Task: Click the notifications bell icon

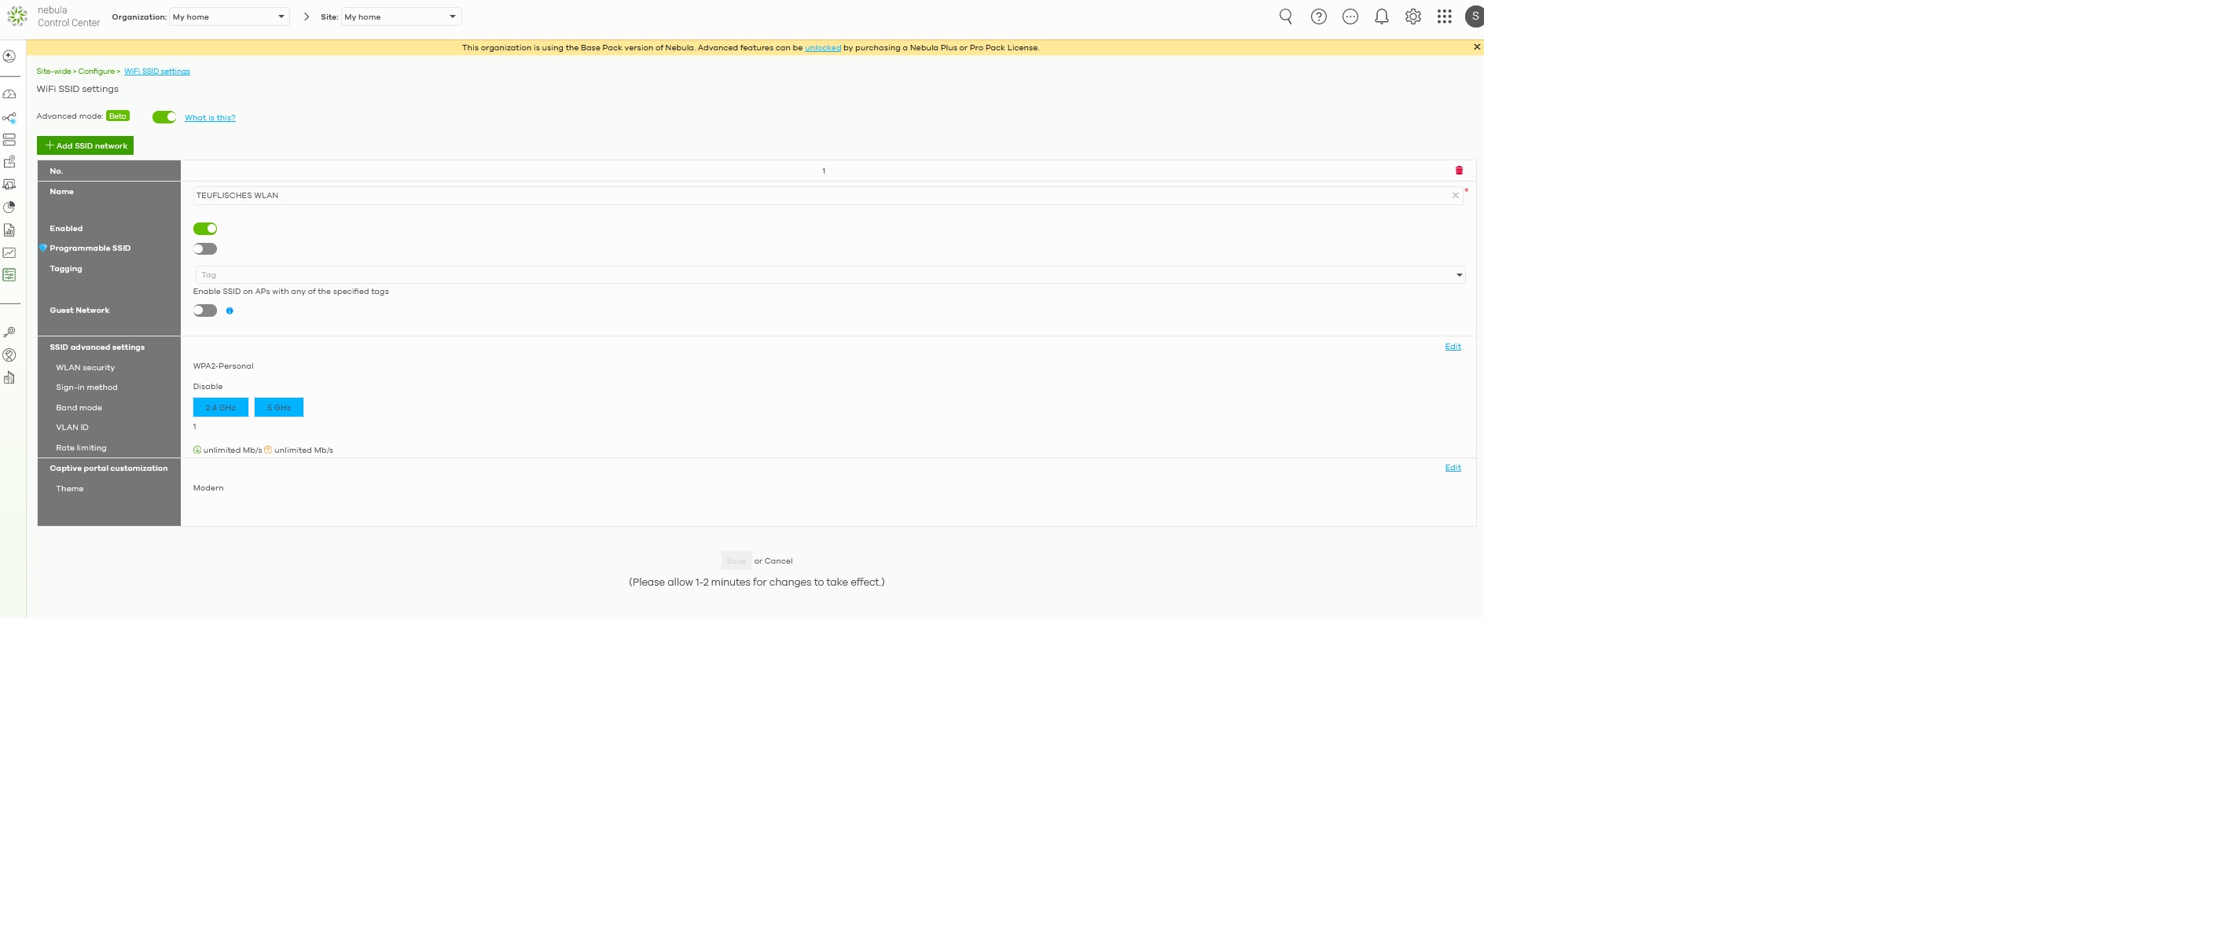Action: pos(1381,17)
